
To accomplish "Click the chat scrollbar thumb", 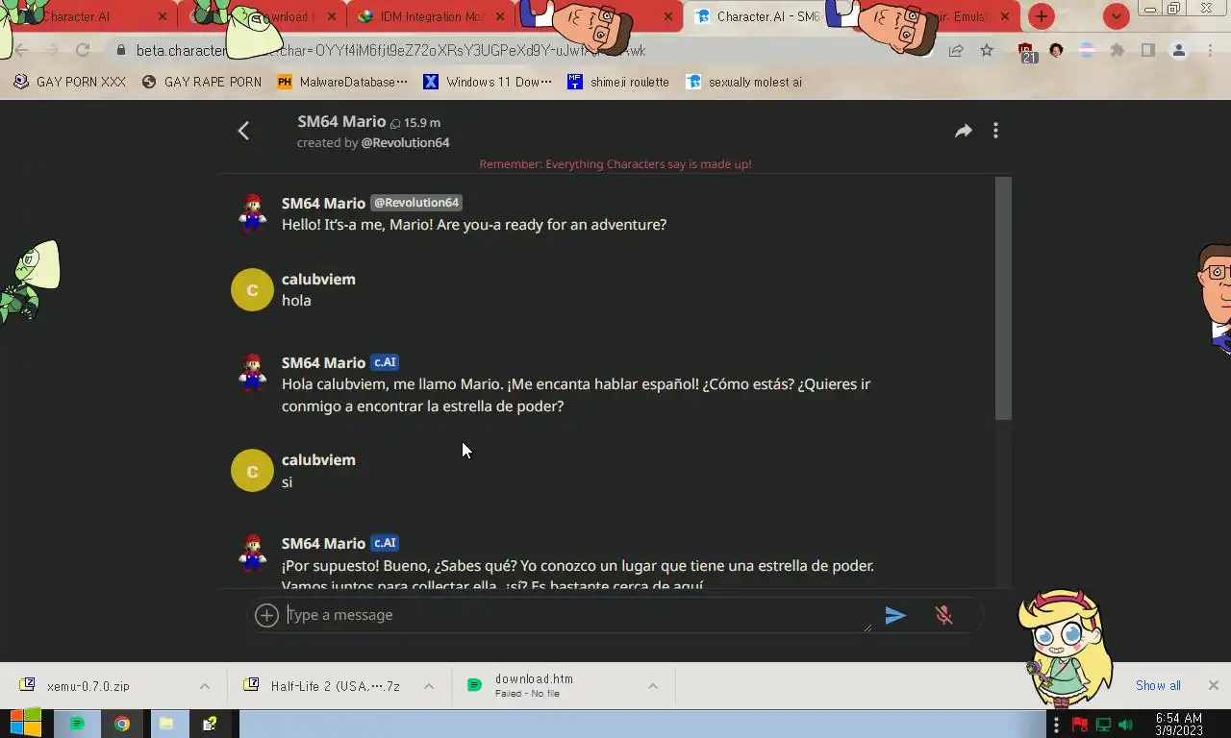I will 1003,298.
